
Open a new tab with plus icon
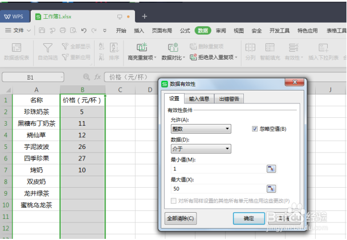pyautogui.click(x=144, y=16)
